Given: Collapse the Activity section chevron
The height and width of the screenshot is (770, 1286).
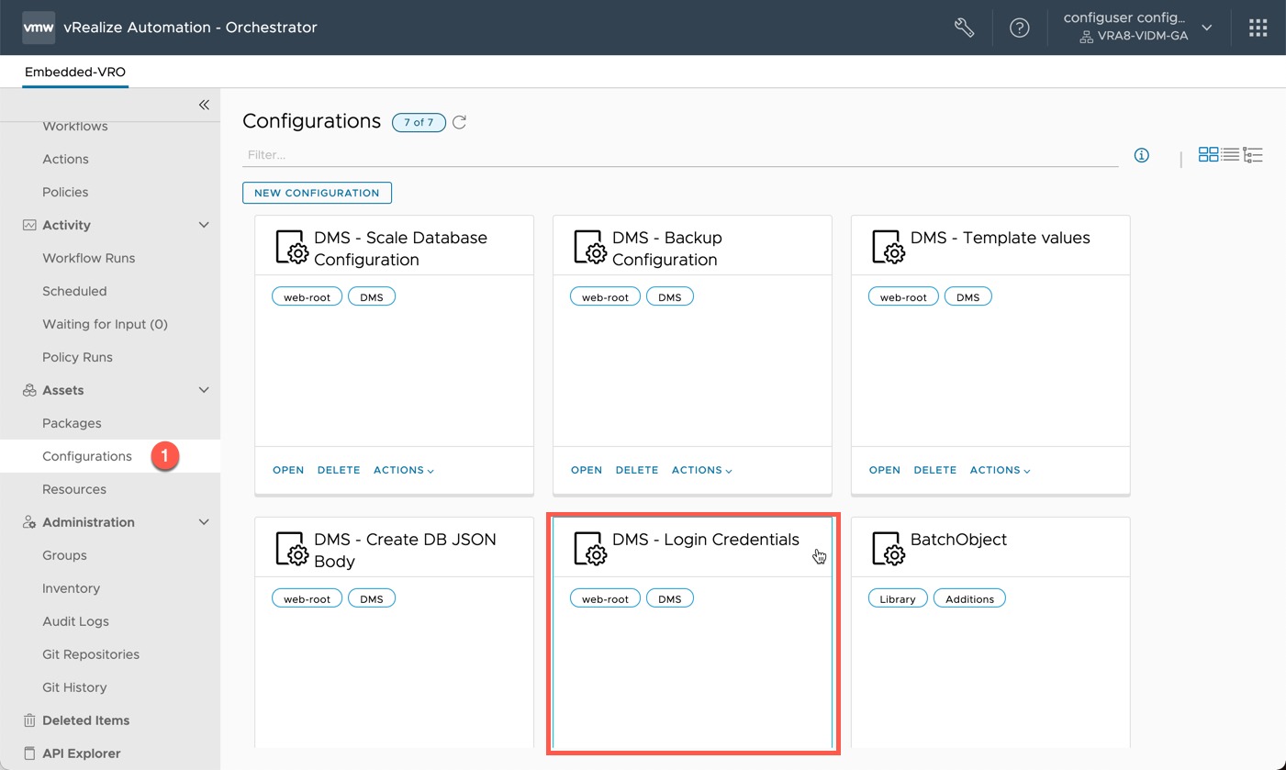Looking at the screenshot, I should 204,225.
